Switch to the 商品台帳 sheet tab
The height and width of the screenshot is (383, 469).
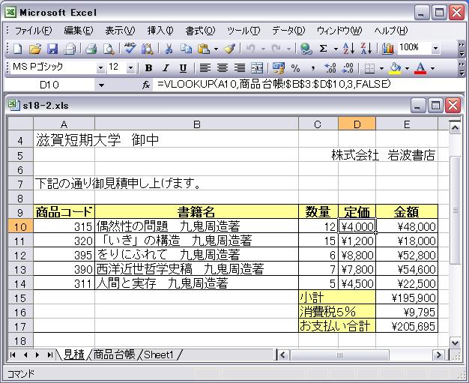coord(115,355)
